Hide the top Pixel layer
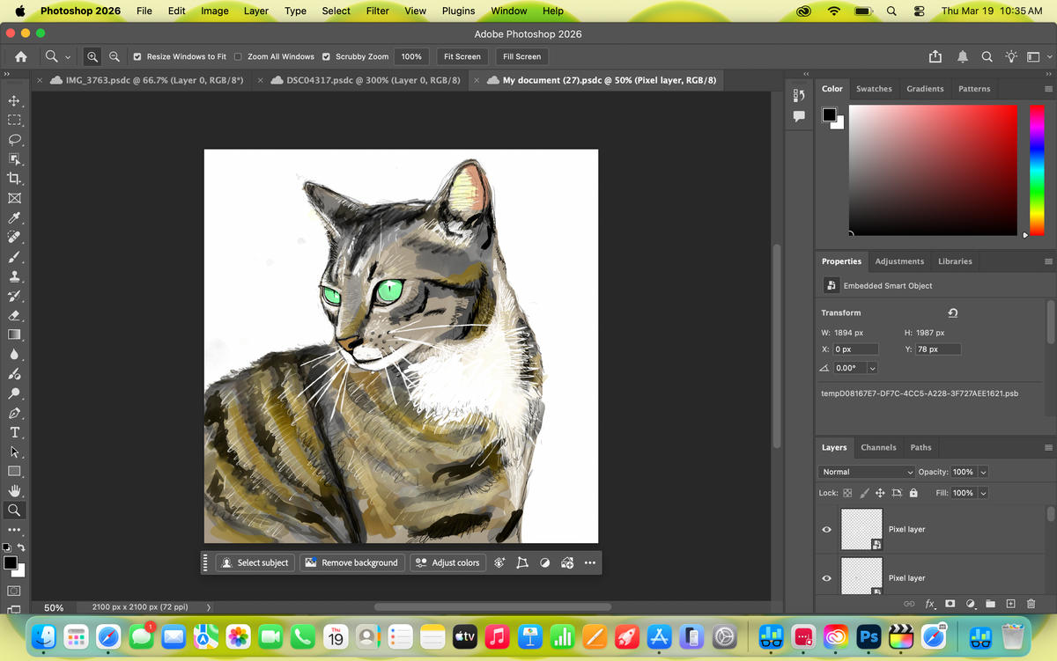Screen dimensions: 1057x661 point(826,530)
